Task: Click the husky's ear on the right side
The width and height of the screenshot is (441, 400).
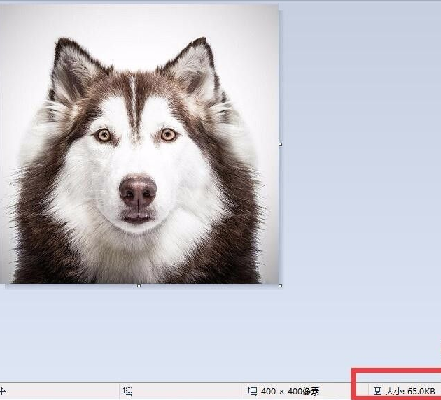Action: pyautogui.click(x=195, y=68)
